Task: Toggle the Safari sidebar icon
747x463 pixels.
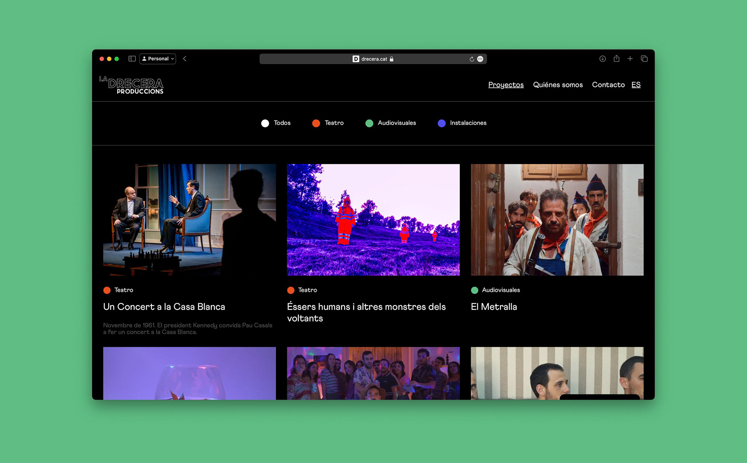Action: pos(132,59)
